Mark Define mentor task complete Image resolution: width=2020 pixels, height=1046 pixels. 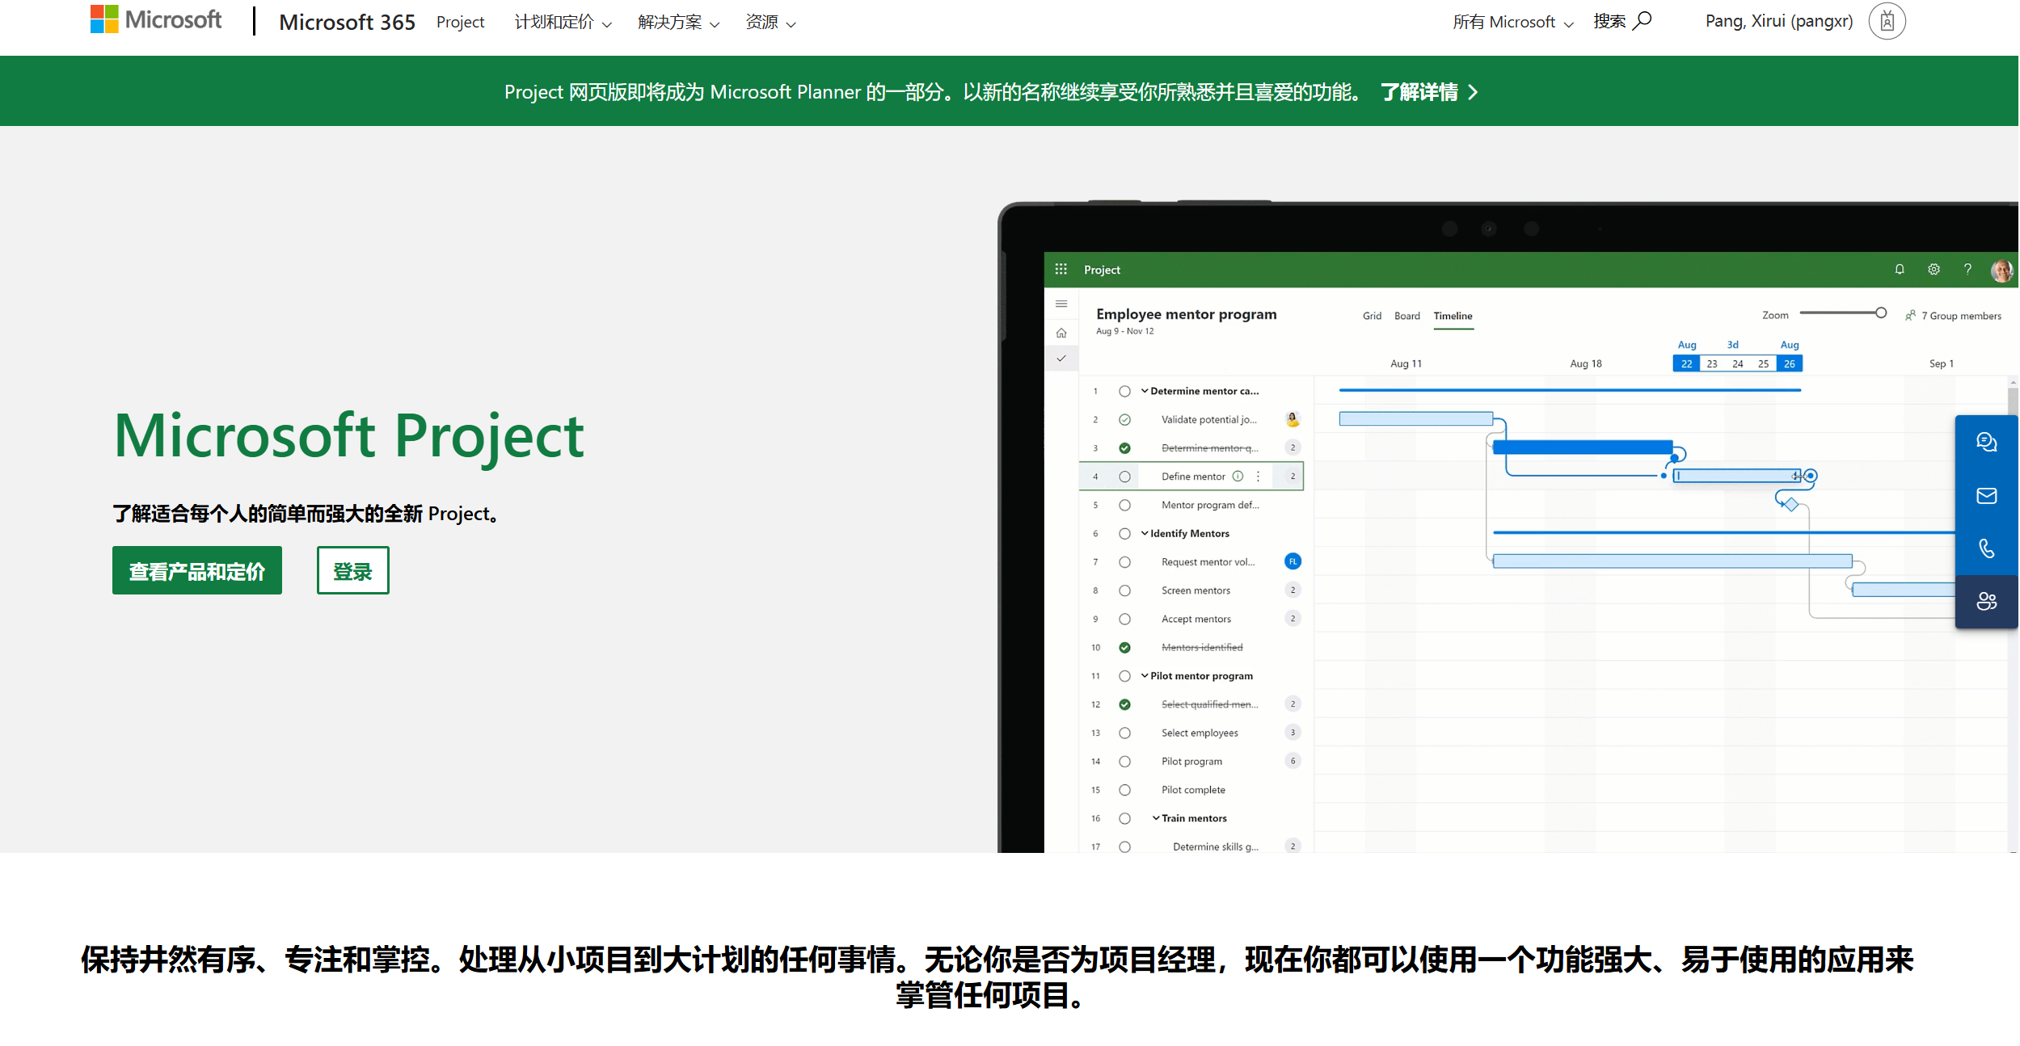point(1124,477)
